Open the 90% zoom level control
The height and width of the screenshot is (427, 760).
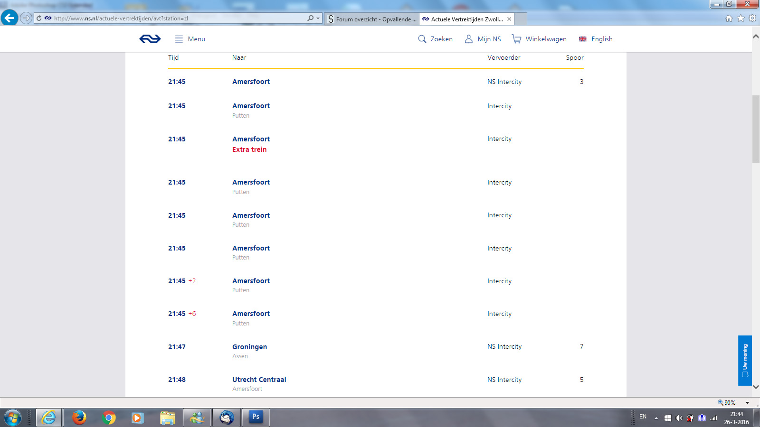click(727, 402)
